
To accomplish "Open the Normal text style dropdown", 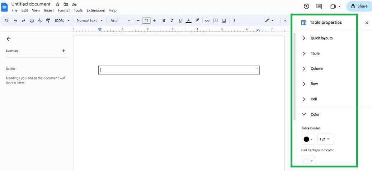I will [x=90, y=21].
